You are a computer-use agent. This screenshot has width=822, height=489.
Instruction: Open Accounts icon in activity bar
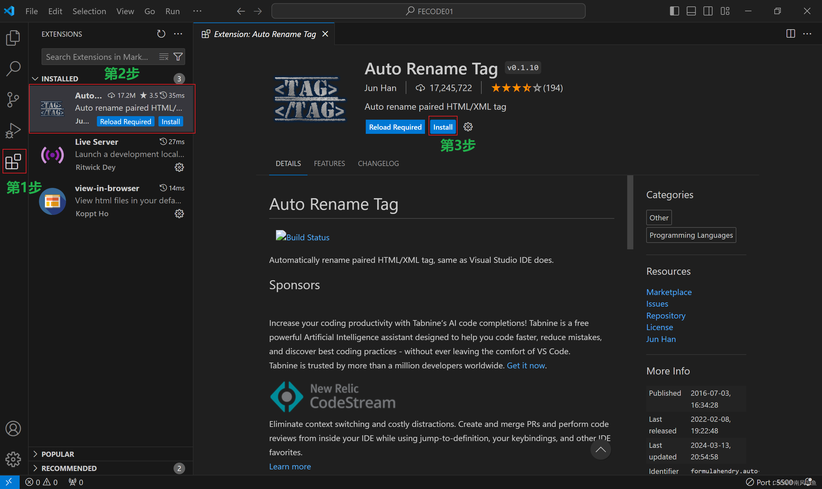[13, 429]
